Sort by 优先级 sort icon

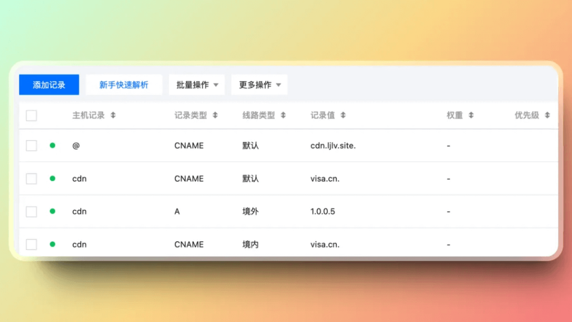[x=547, y=115]
